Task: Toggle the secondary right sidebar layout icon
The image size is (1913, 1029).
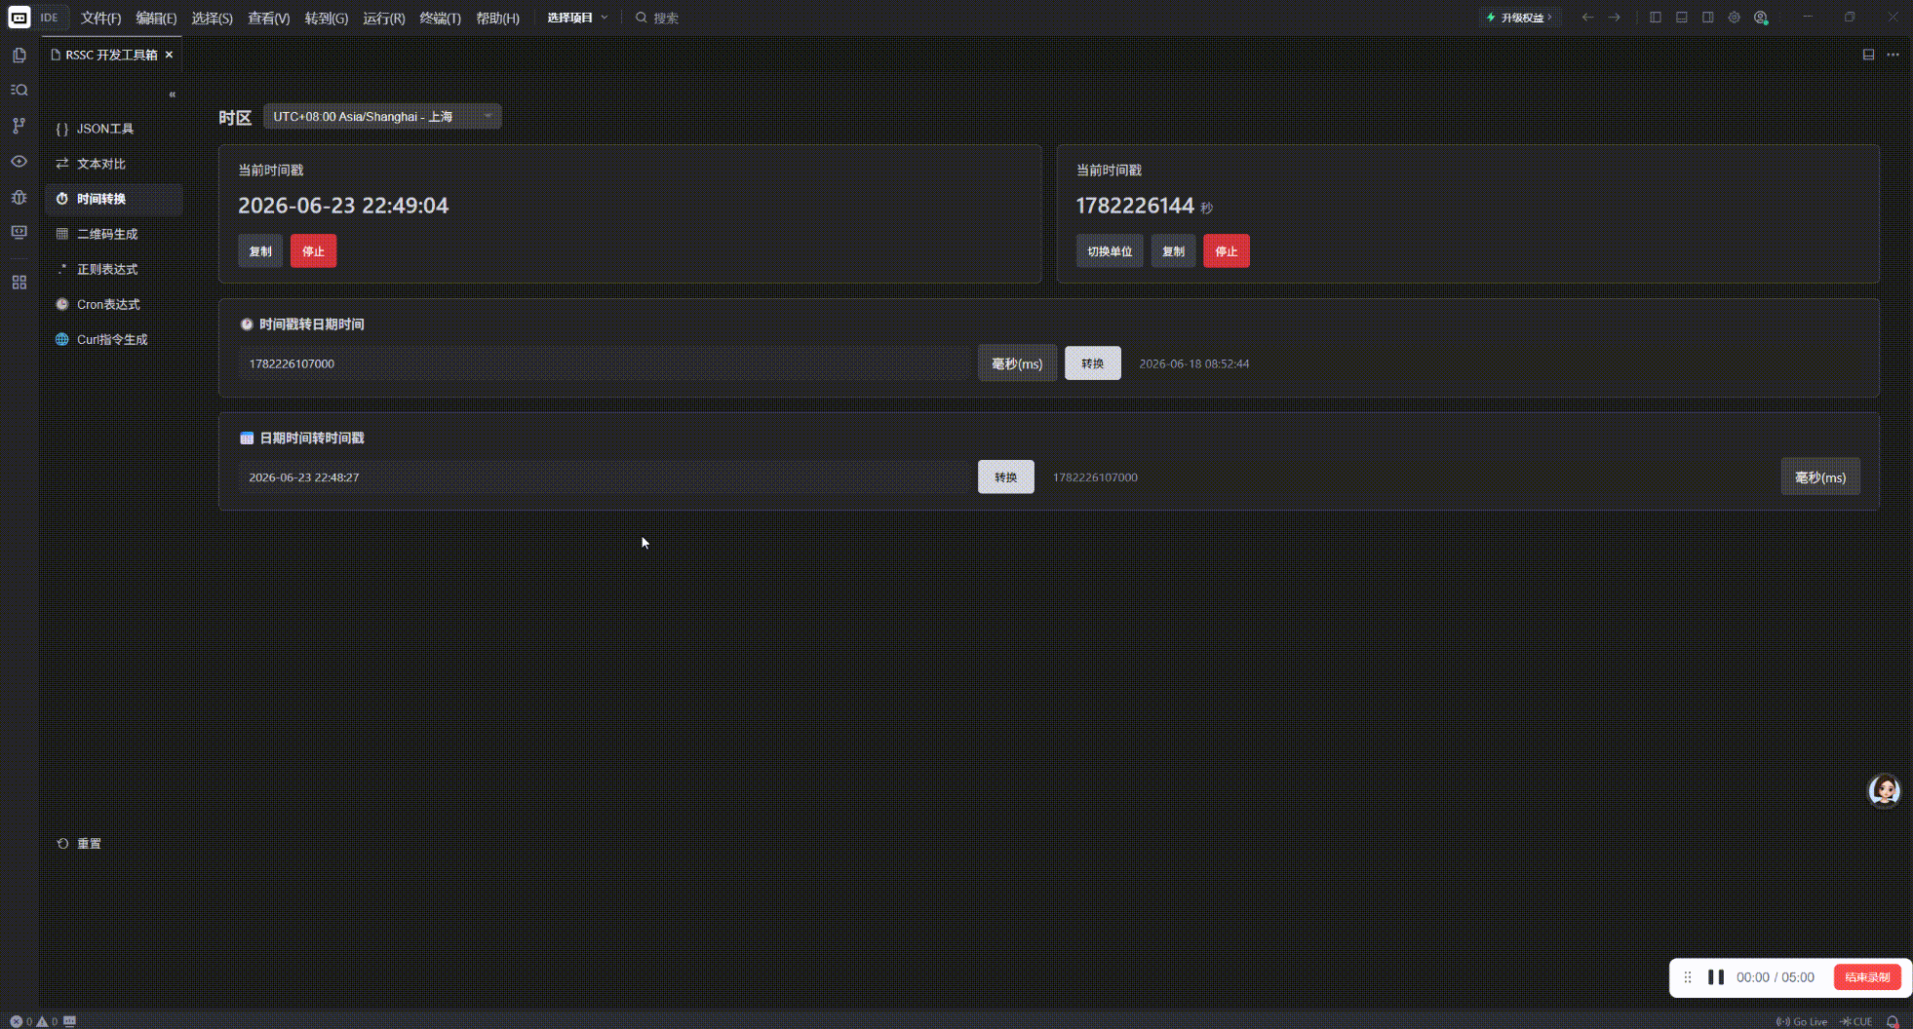Action: coord(1708,18)
